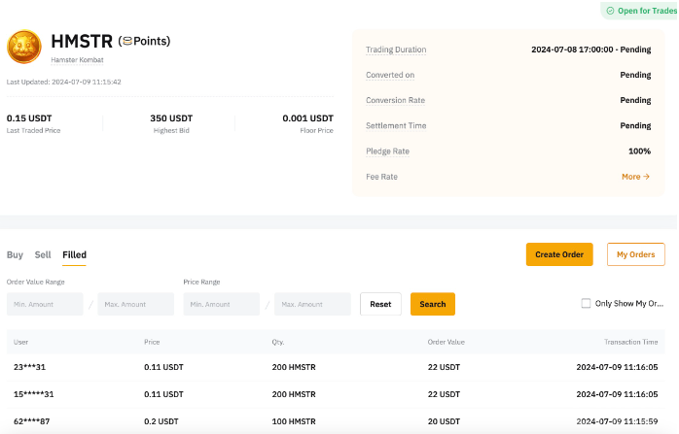Enable Only Show My Orders checkbox

pos(586,304)
